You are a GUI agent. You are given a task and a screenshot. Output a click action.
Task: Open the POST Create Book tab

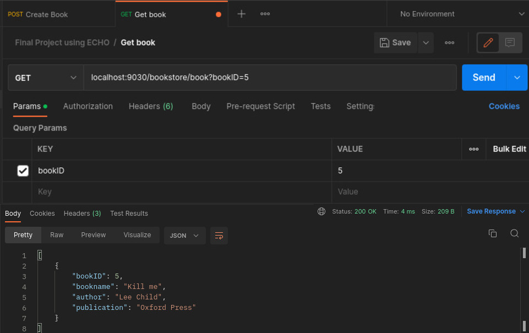coord(39,14)
